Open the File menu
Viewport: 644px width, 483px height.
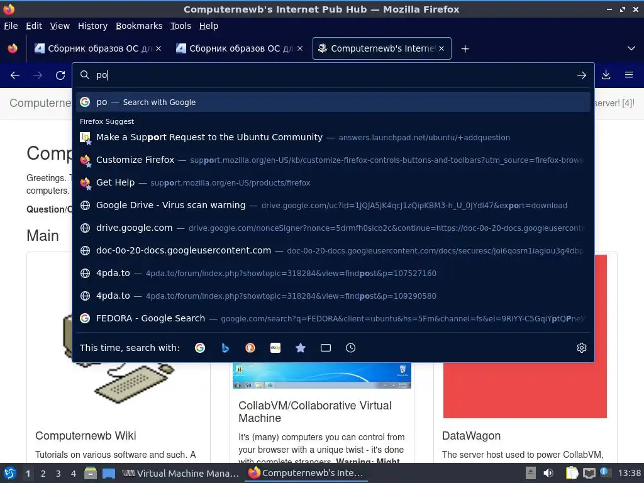point(11,26)
